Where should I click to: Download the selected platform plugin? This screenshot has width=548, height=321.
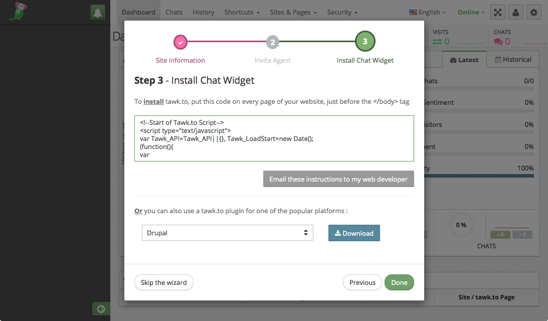(354, 233)
